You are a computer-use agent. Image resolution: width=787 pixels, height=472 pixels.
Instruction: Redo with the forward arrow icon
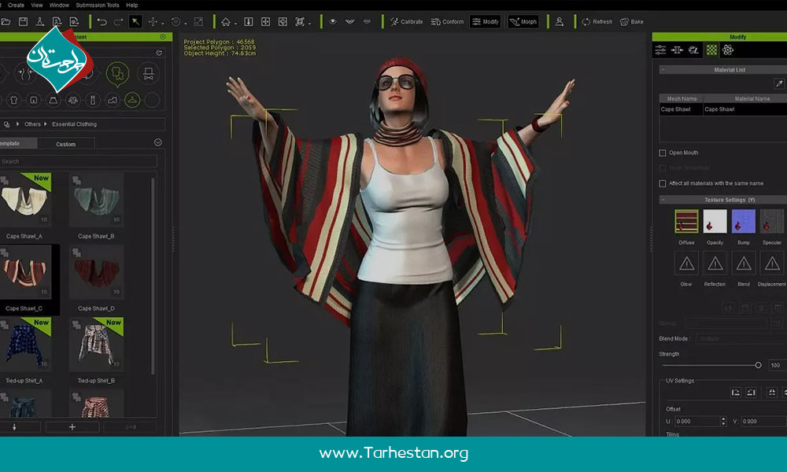pyautogui.click(x=119, y=21)
